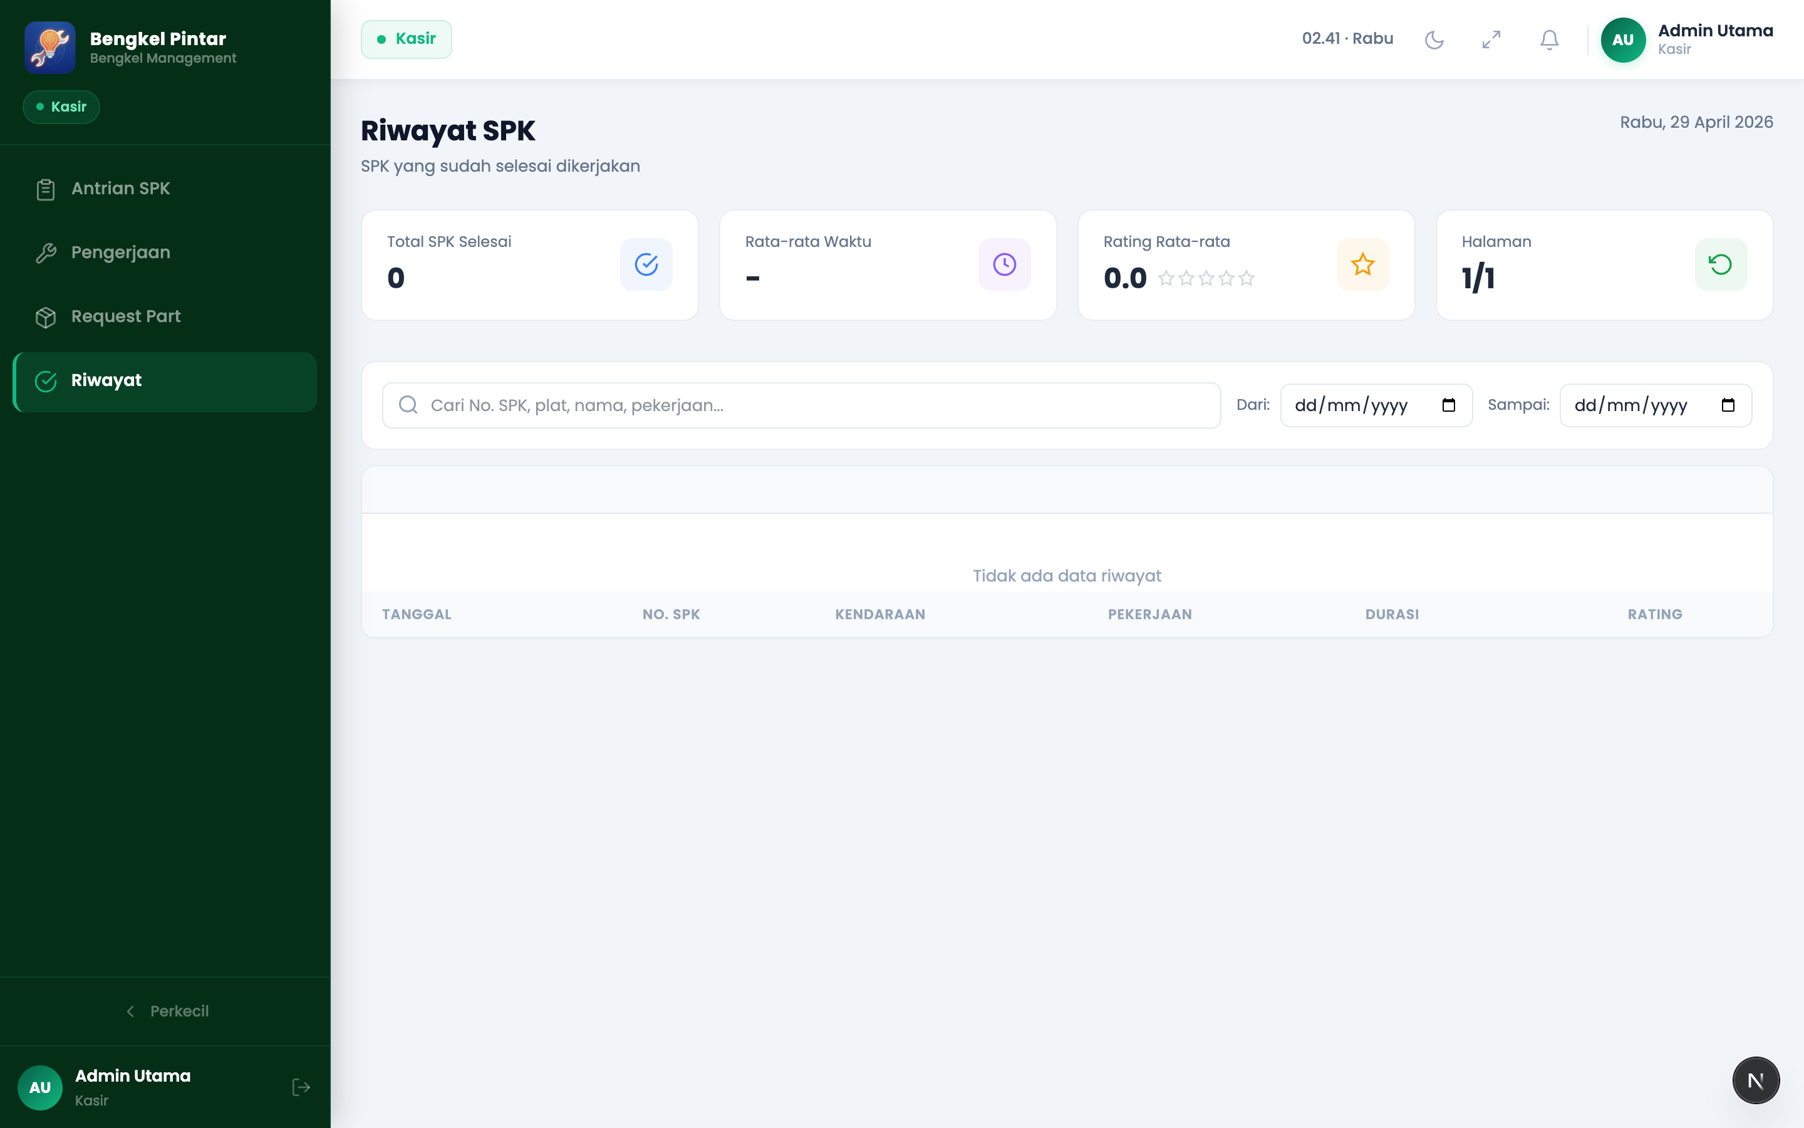Click the round N button at bottom right

click(x=1756, y=1080)
